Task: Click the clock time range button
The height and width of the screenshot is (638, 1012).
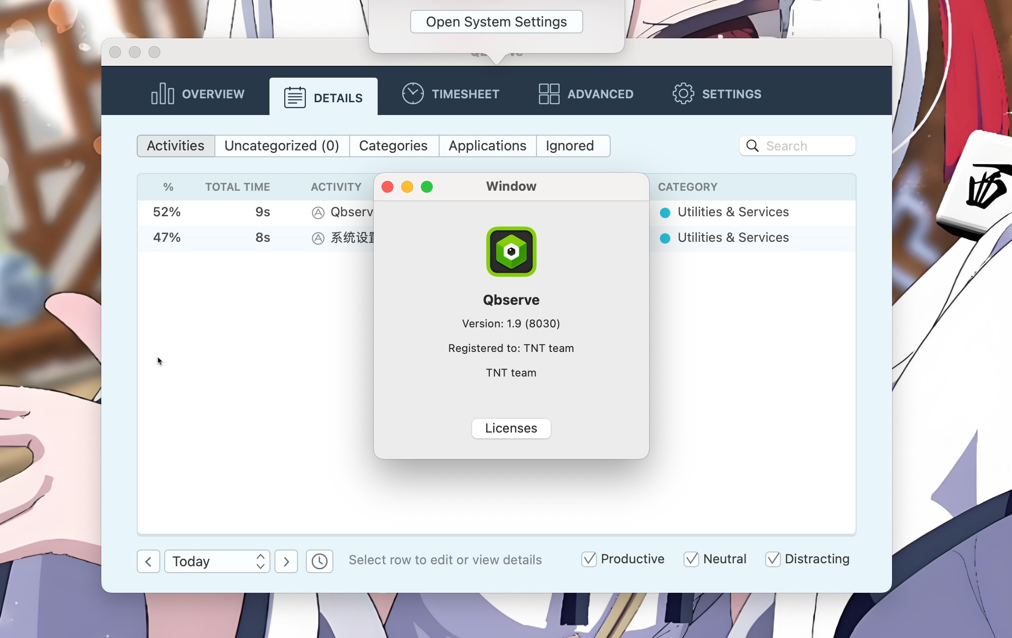Action: pos(320,561)
